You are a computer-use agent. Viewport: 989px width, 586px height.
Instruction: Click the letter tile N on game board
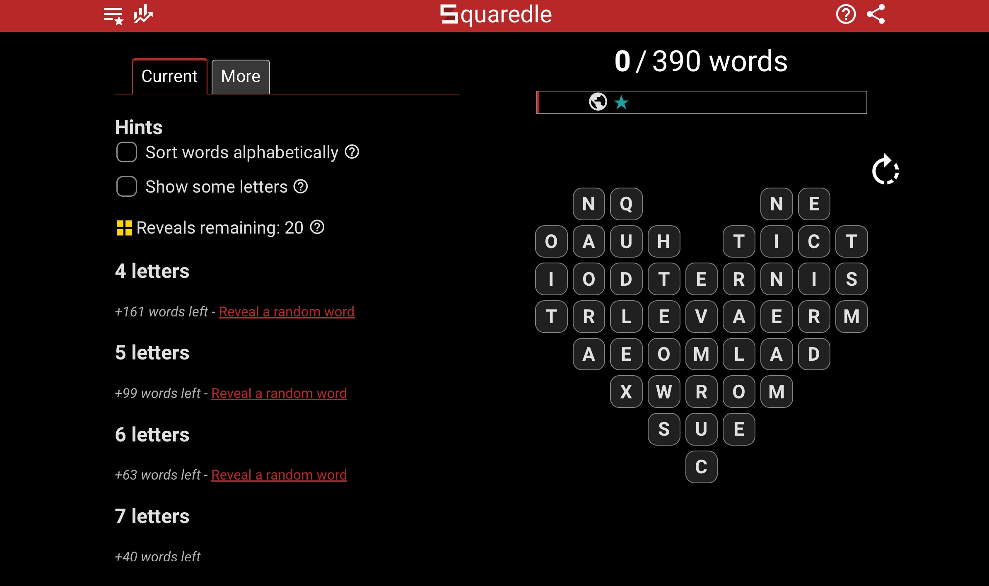[588, 204]
